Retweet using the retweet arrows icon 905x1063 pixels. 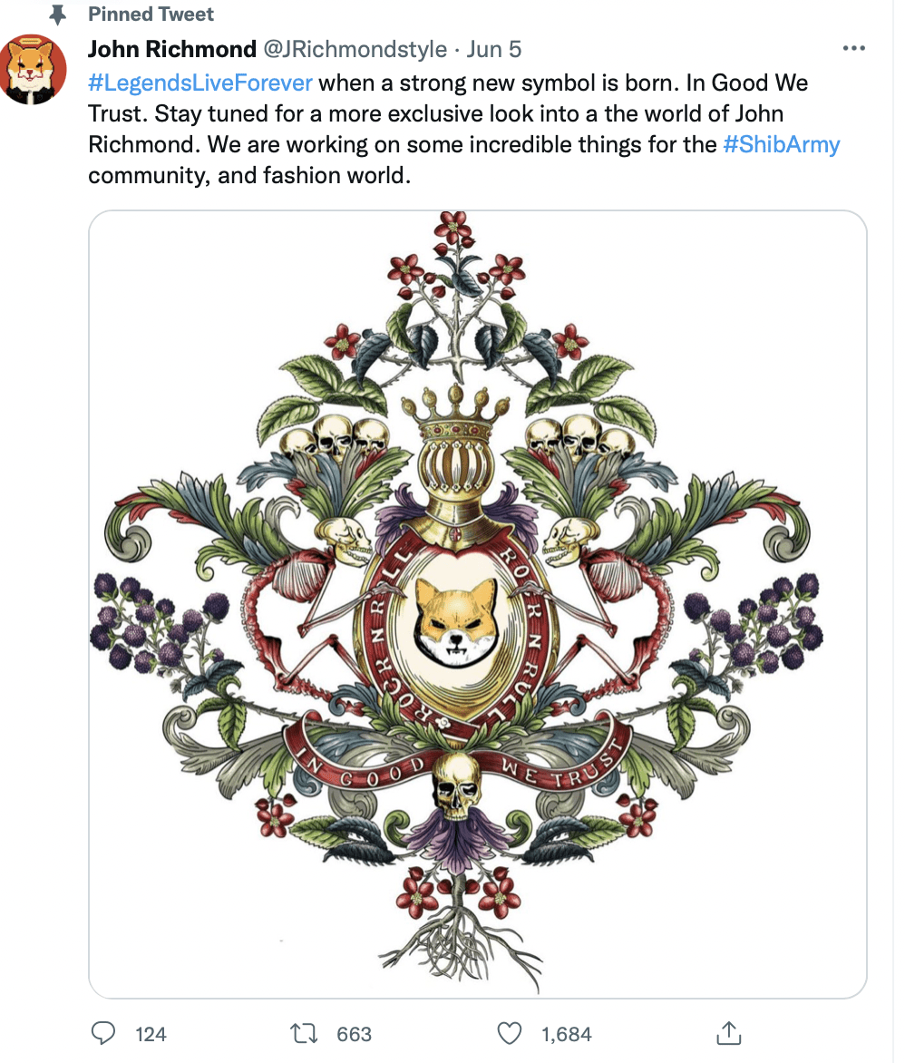pos(304,1033)
